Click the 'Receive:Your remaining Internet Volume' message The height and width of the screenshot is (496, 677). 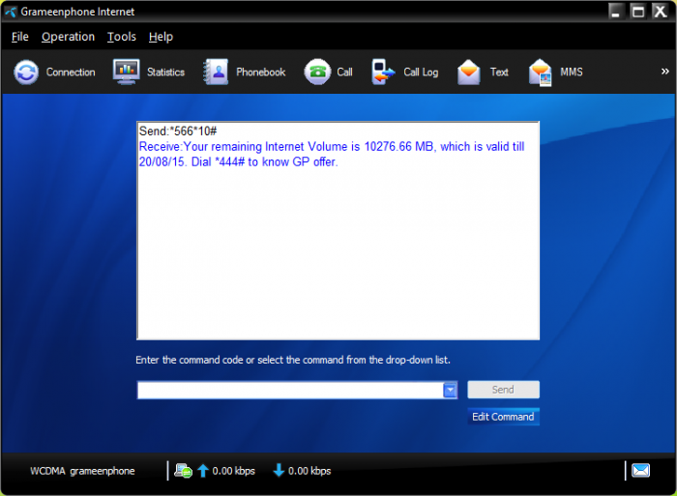(x=332, y=154)
